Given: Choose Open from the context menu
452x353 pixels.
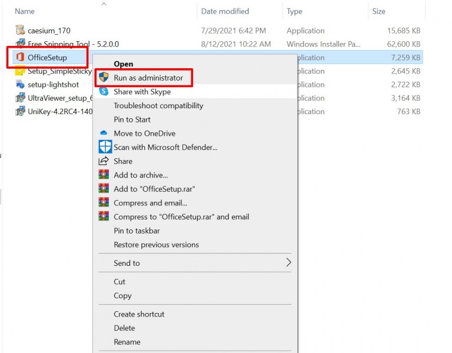Looking at the screenshot, I should (124, 64).
